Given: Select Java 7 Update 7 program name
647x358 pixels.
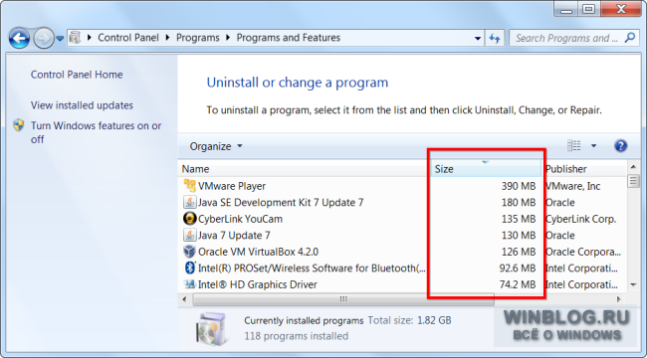Looking at the screenshot, I should pos(234,236).
